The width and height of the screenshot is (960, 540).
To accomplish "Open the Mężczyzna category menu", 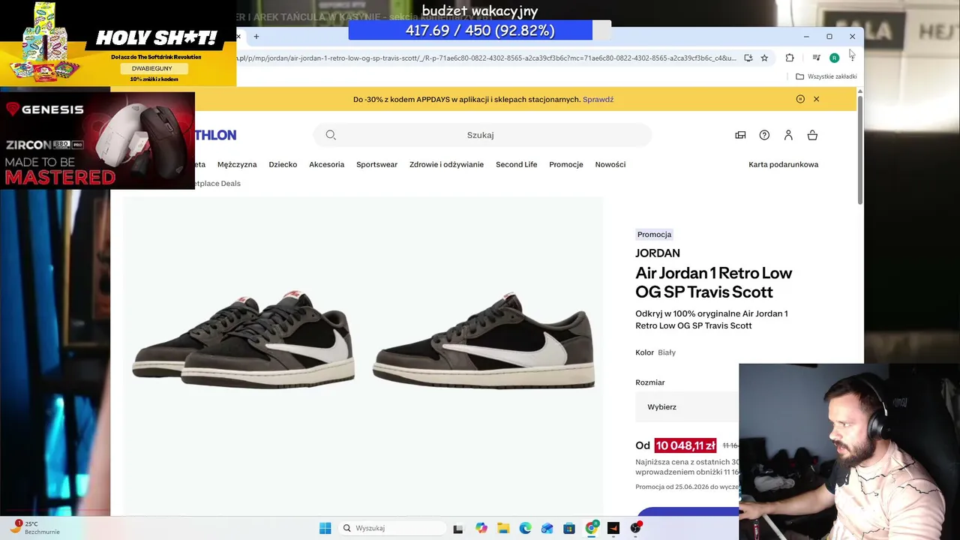I will point(237,164).
